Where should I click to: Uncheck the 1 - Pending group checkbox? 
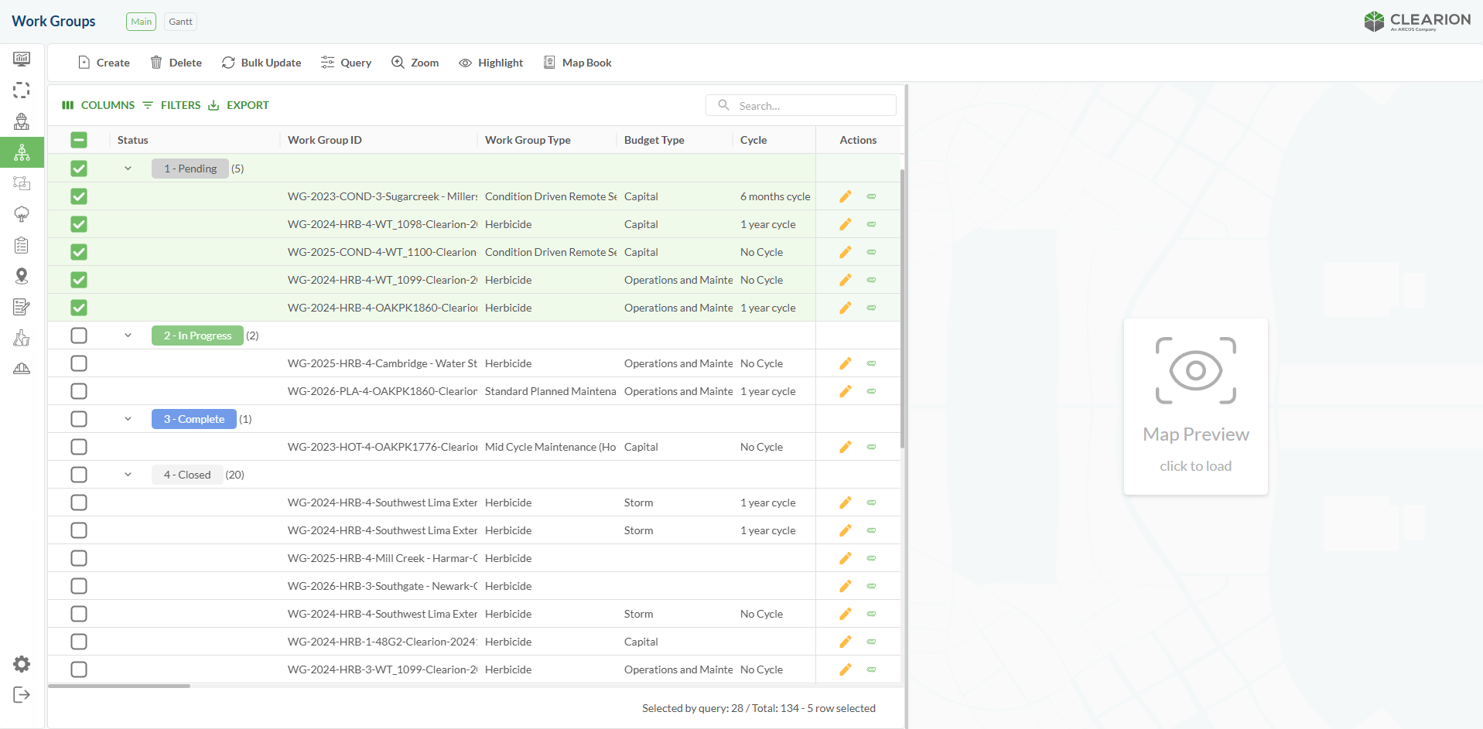point(79,169)
